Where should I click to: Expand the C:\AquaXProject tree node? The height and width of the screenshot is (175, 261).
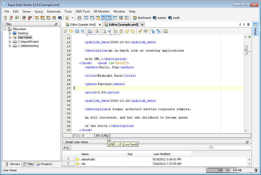[10, 42]
